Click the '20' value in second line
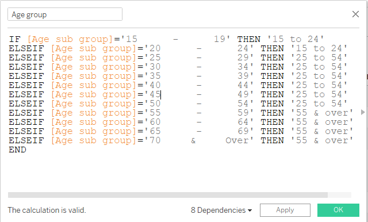This screenshot has width=368, height=222. click(155, 48)
